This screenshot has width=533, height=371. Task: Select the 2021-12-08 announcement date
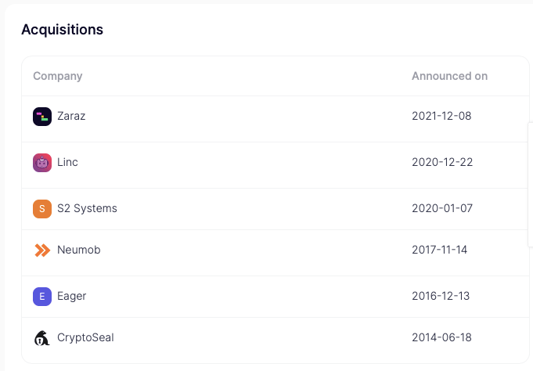coord(441,116)
